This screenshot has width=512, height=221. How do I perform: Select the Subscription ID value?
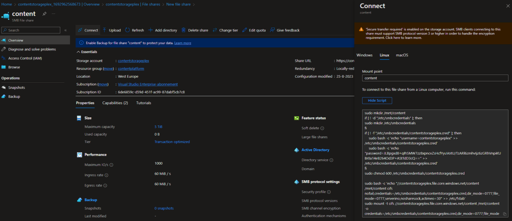click(x=151, y=92)
